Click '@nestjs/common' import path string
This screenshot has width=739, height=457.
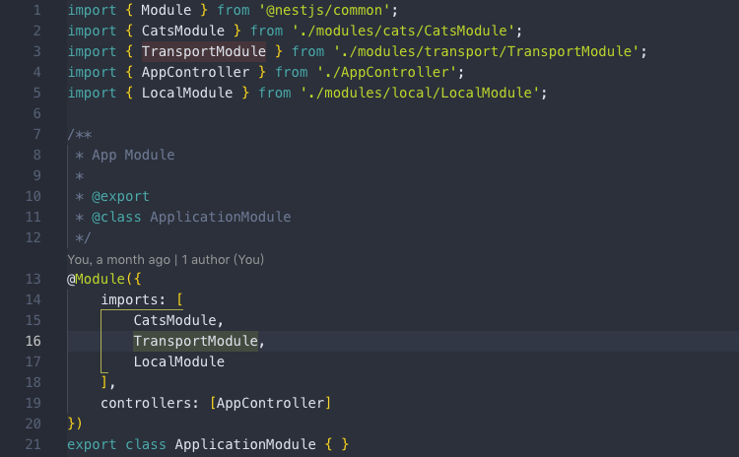click(x=324, y=11)
